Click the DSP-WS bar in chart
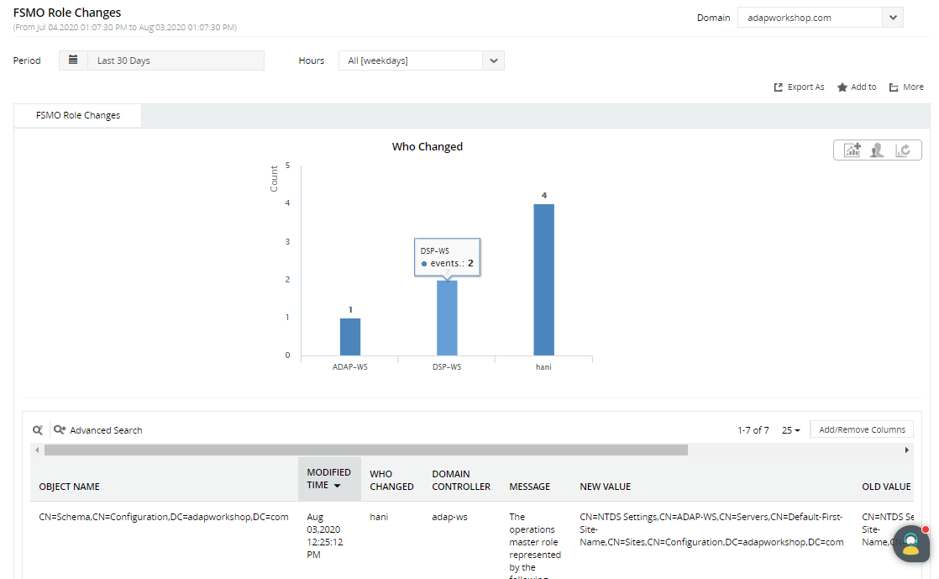The image size is (939, 579). click(447, 318)
